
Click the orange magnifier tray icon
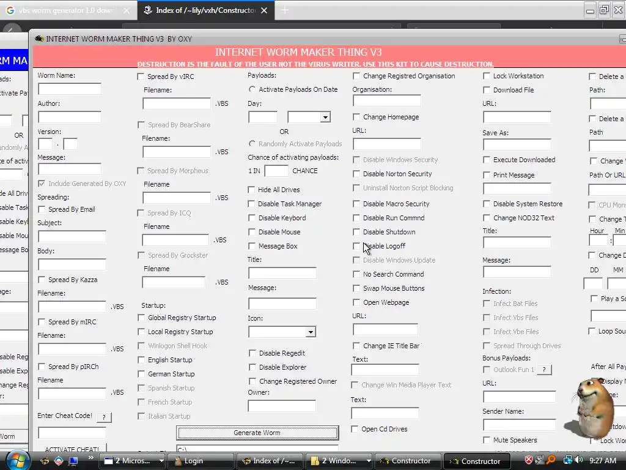(x=551, y=460)
